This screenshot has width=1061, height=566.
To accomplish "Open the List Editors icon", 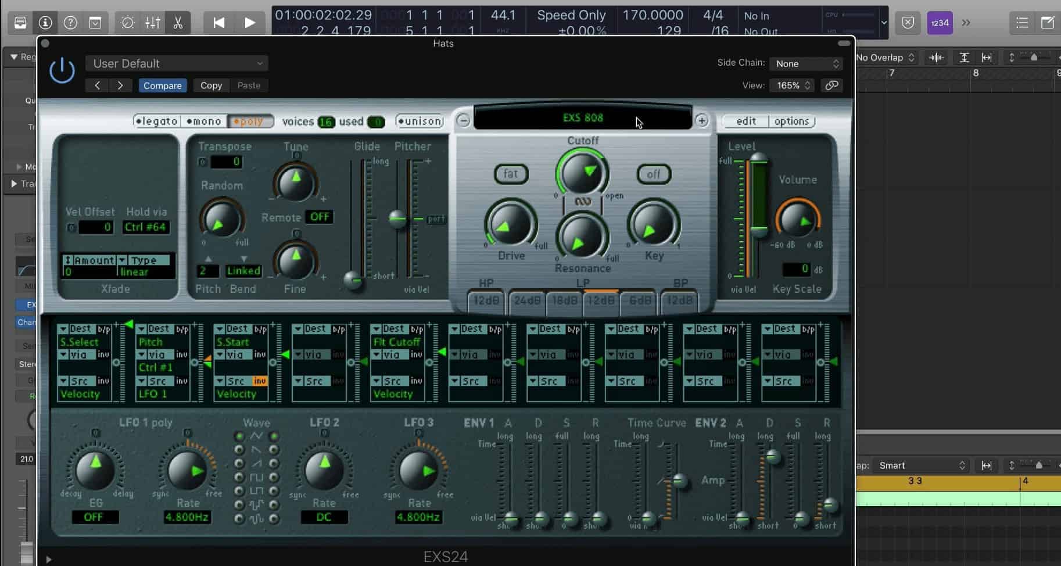I will tap(1022, 23).
